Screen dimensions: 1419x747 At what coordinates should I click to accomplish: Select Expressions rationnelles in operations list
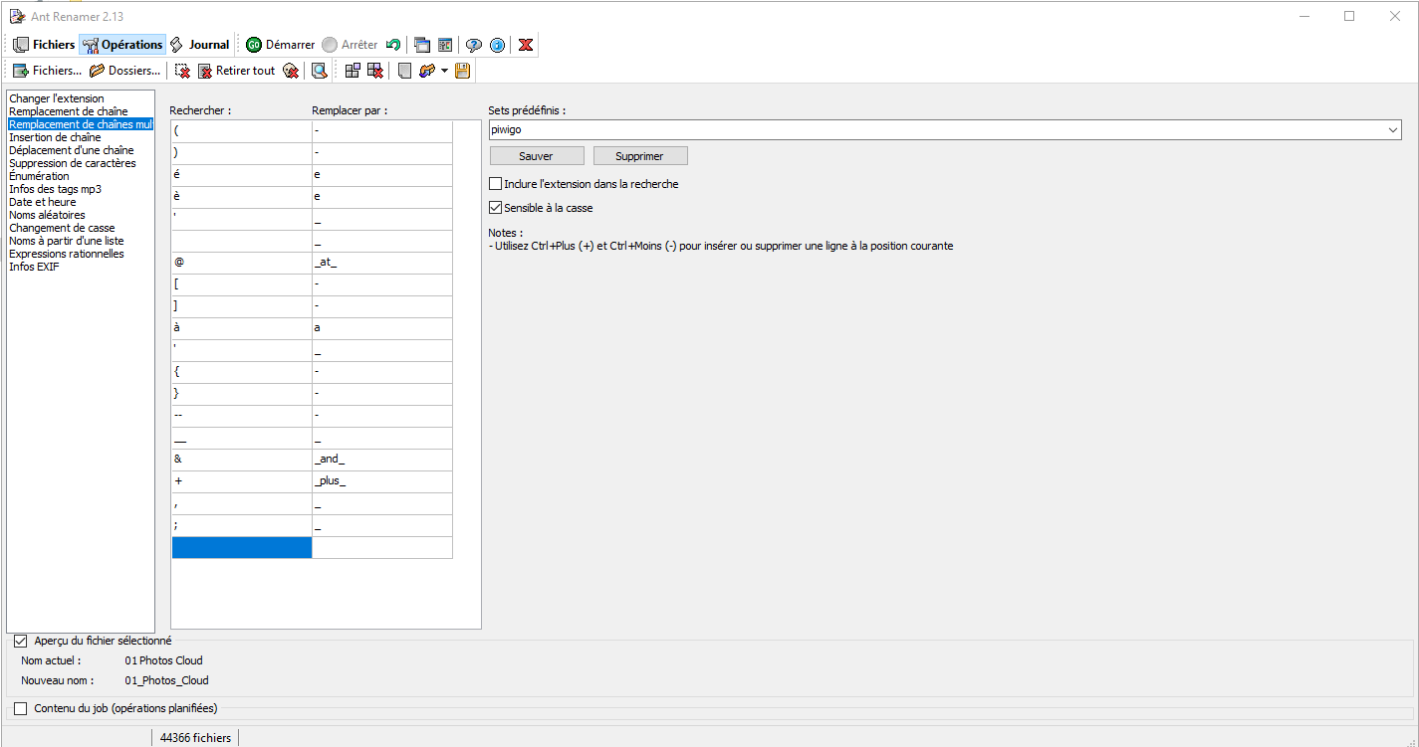click(x=67, y=254)
